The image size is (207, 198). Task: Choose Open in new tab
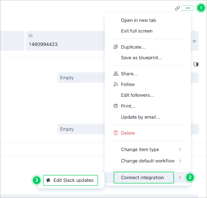[x=138, y=20]
